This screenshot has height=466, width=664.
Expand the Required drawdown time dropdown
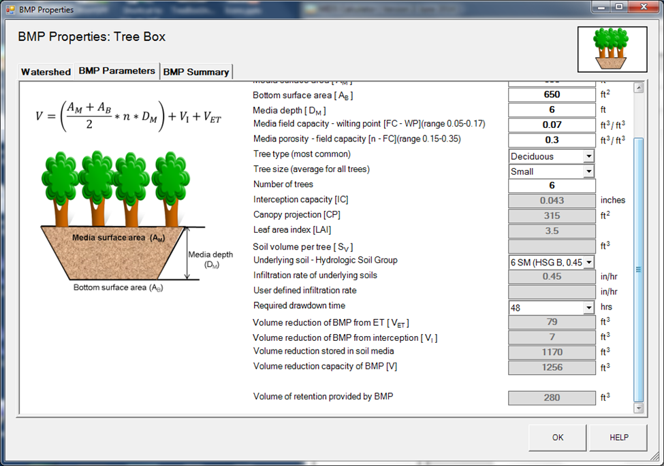tap(588, 307)
